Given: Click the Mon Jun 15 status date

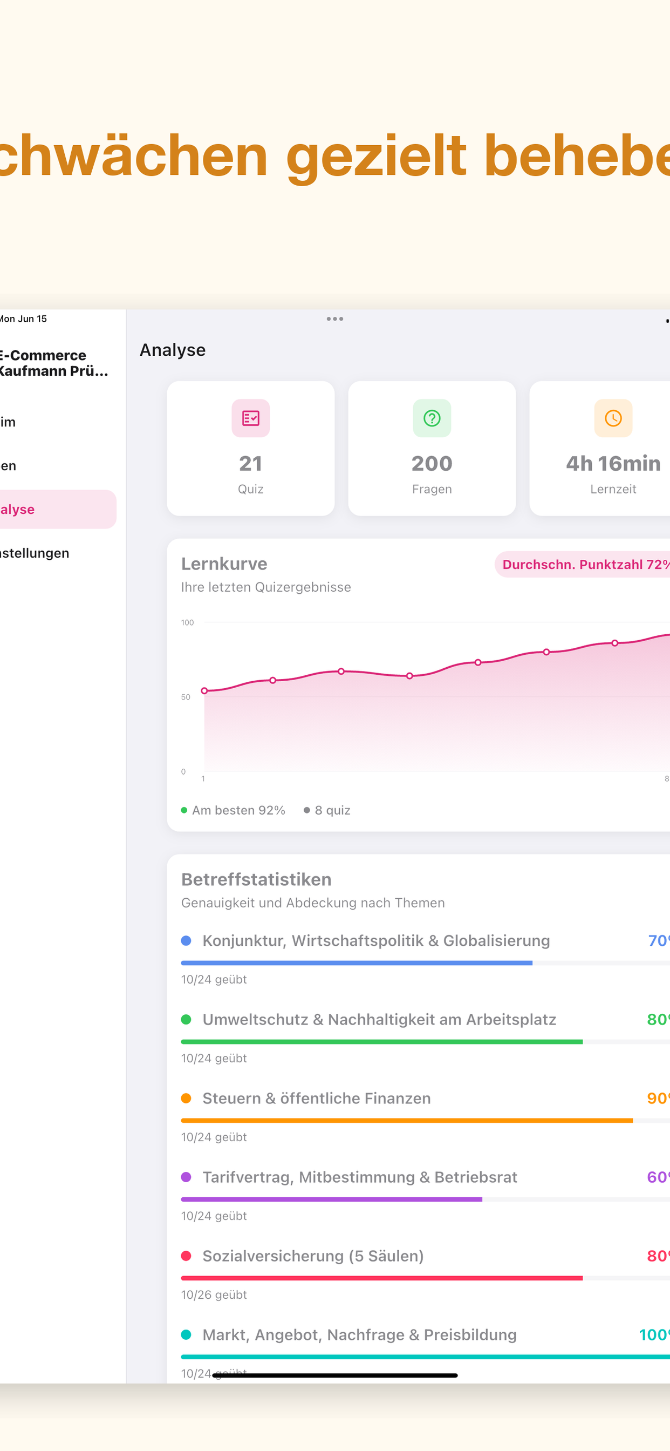Looking at the screenshot, I should click(x=24, y=319).
